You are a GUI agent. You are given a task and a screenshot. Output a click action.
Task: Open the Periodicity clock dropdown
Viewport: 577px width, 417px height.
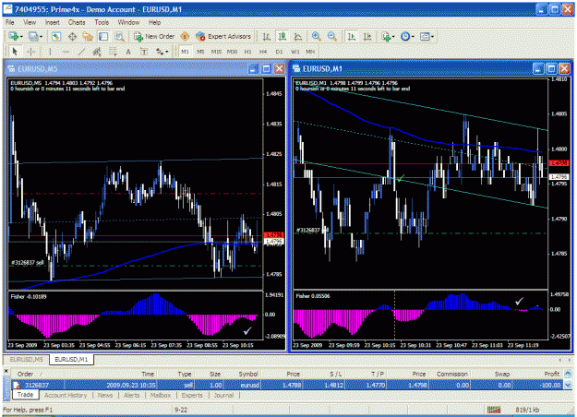tap(407, 36)
